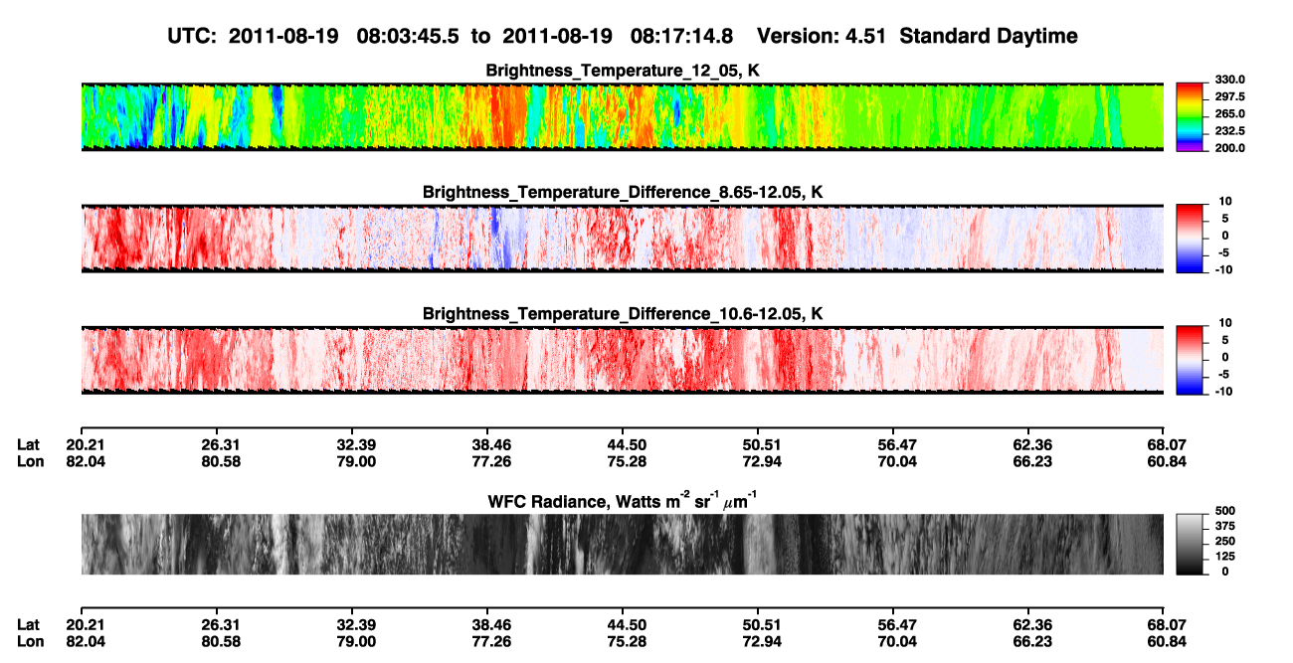Click the 500 label on grayscale color bar
The width and height of the screenshot is (1293, 663).
click(x=1225, y=512)
